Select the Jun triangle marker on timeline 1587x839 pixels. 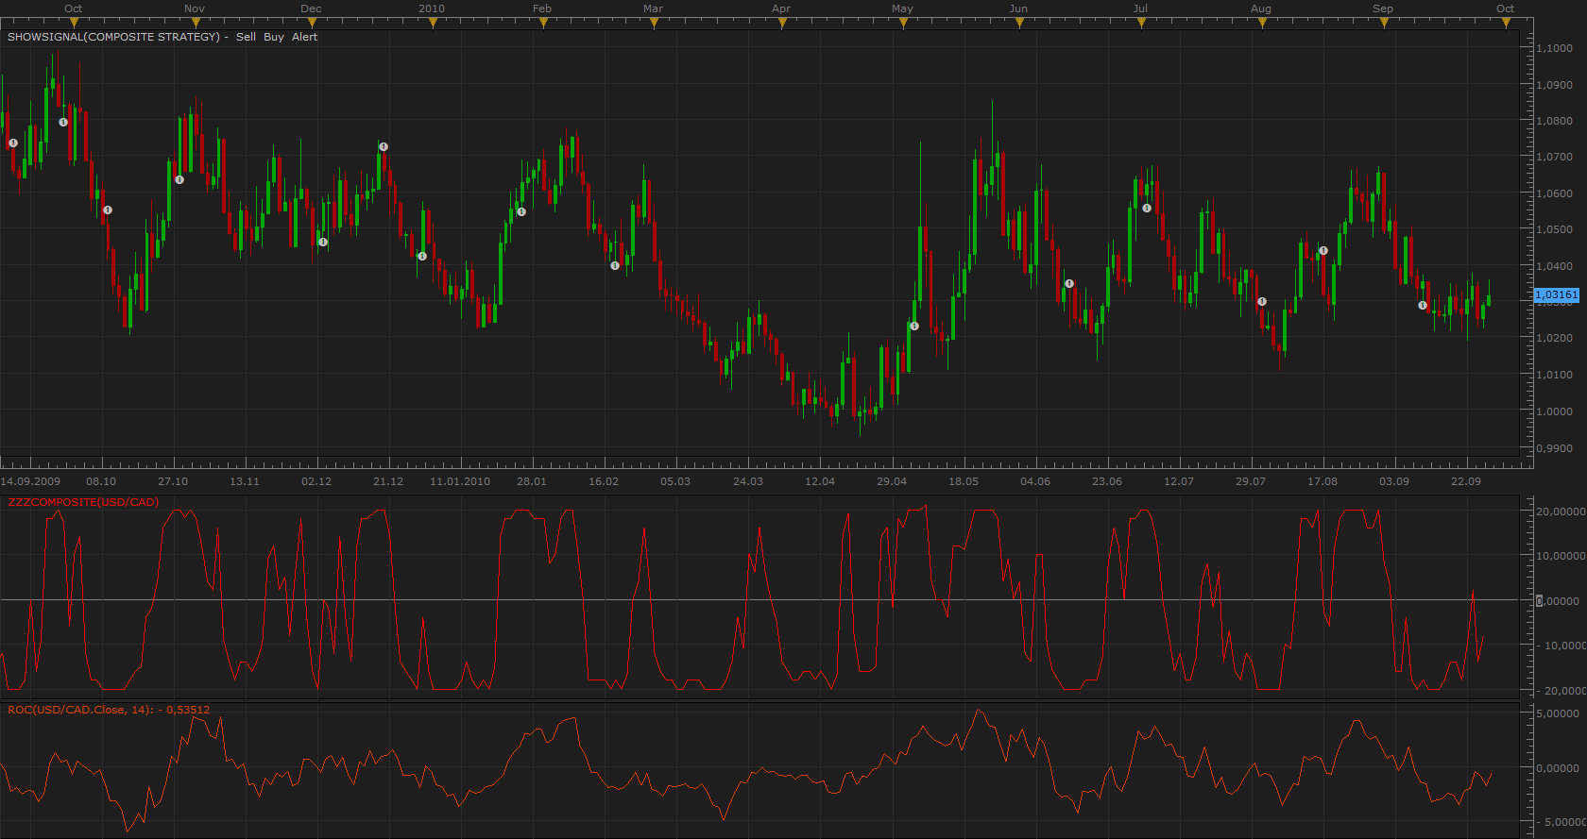[1019, 23]
